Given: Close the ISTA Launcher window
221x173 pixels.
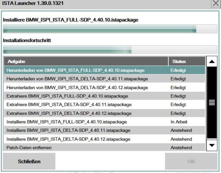Looking at the screenshot, I should 216,3.
